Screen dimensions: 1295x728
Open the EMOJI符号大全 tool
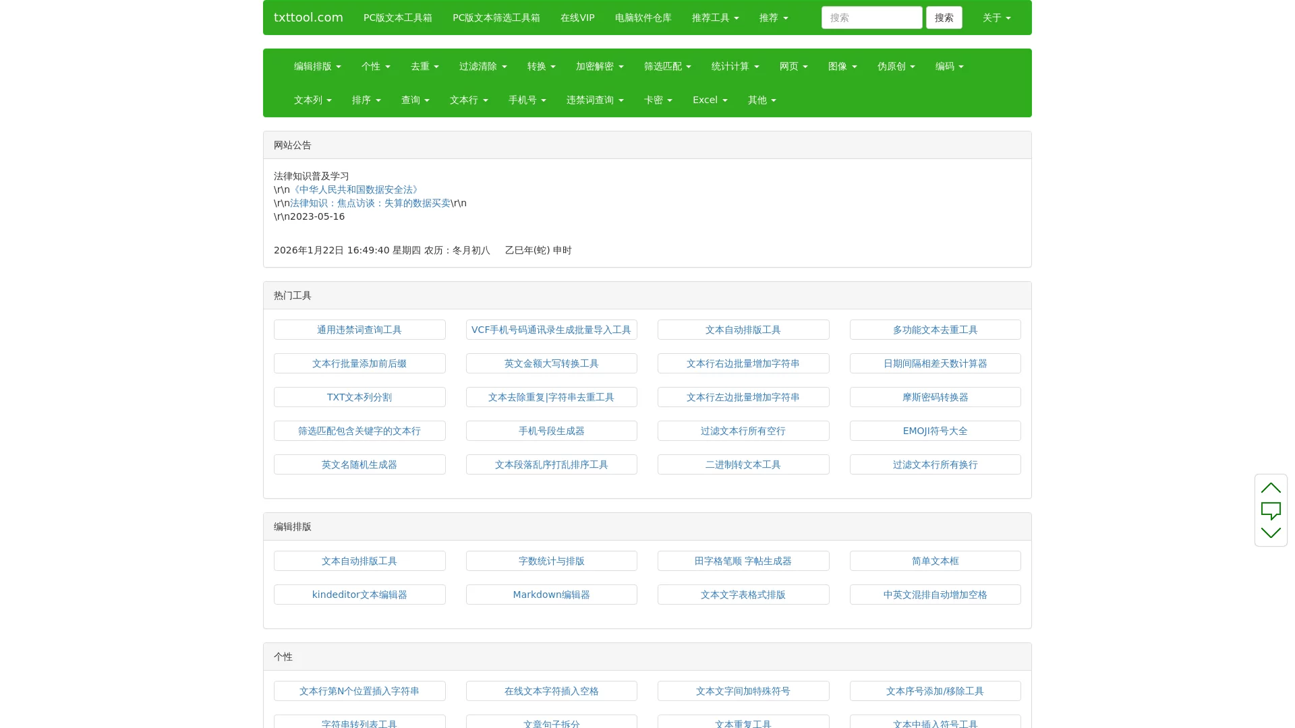(935, 431)
